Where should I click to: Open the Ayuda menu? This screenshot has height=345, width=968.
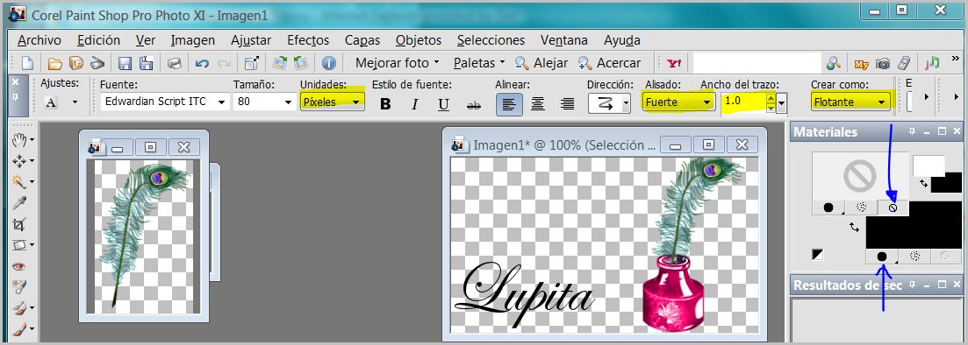(621, 40)
